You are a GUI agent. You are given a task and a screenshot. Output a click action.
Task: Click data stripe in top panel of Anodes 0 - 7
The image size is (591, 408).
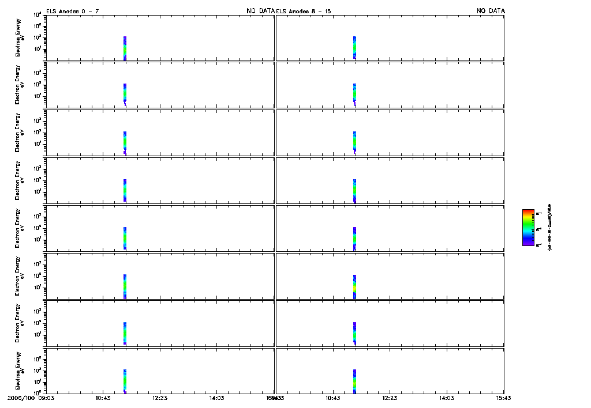125,48
